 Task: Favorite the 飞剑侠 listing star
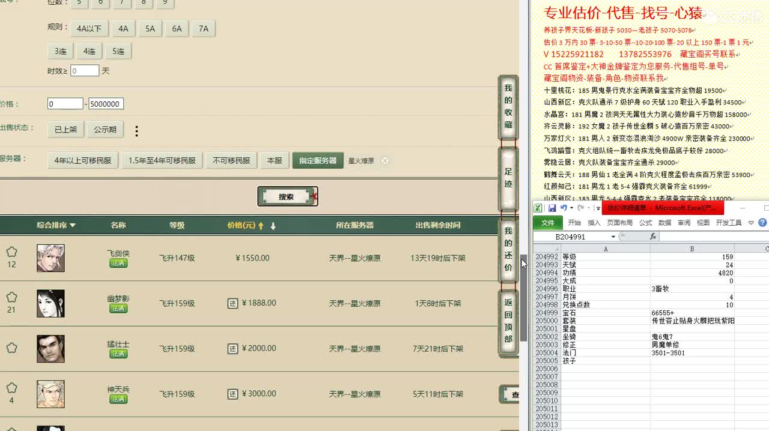[11, 252]
